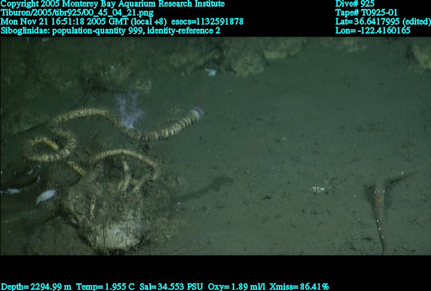Click the white clam shell at left
Screen dimensions: 431x291
pos(45,196)
